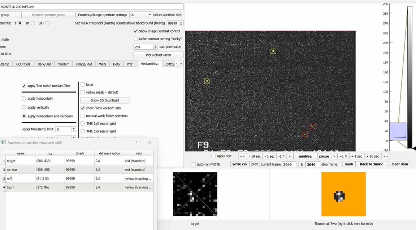Toggle show "new version" info
This screenshot has width=416, height=230.
82,108
